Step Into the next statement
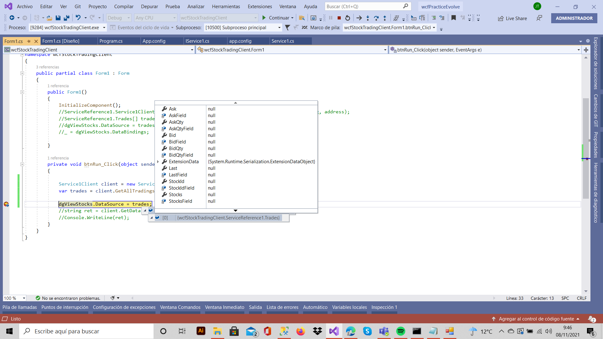Image resolution: width=603 pixels, height=339 pixels. [x=368, y=18]
